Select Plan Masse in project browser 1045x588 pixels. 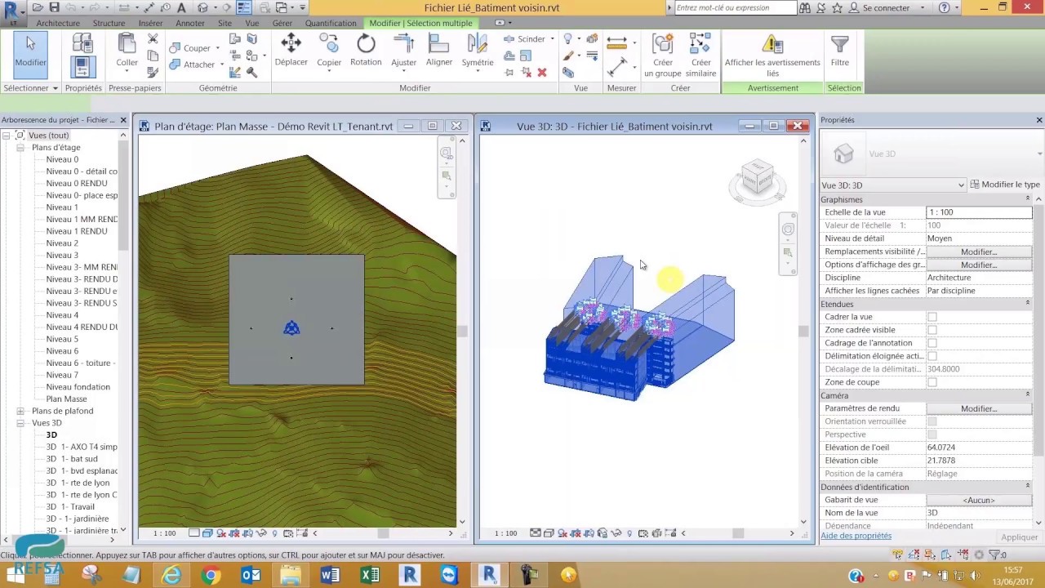67,399
